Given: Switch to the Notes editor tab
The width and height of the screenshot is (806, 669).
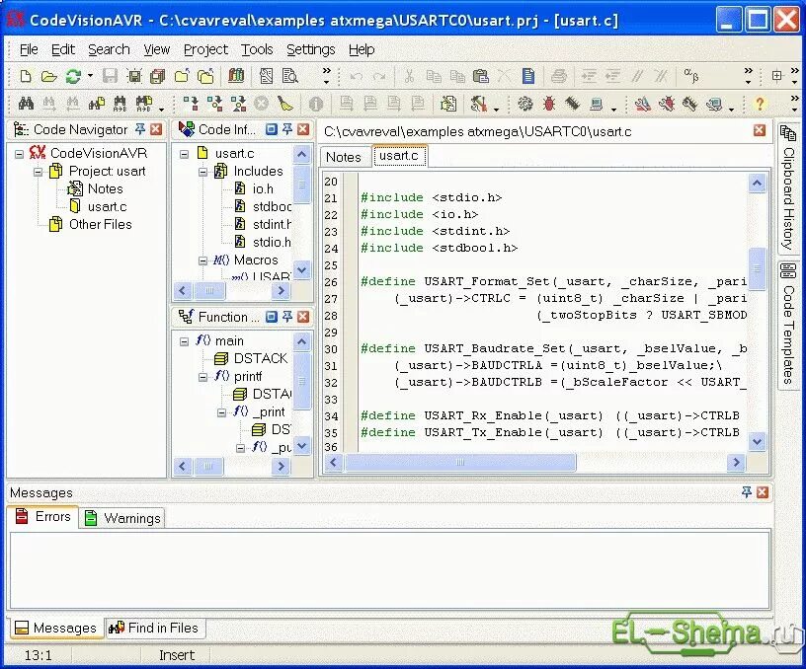Looking at the screenshot, I should click(x=344, y=157).
